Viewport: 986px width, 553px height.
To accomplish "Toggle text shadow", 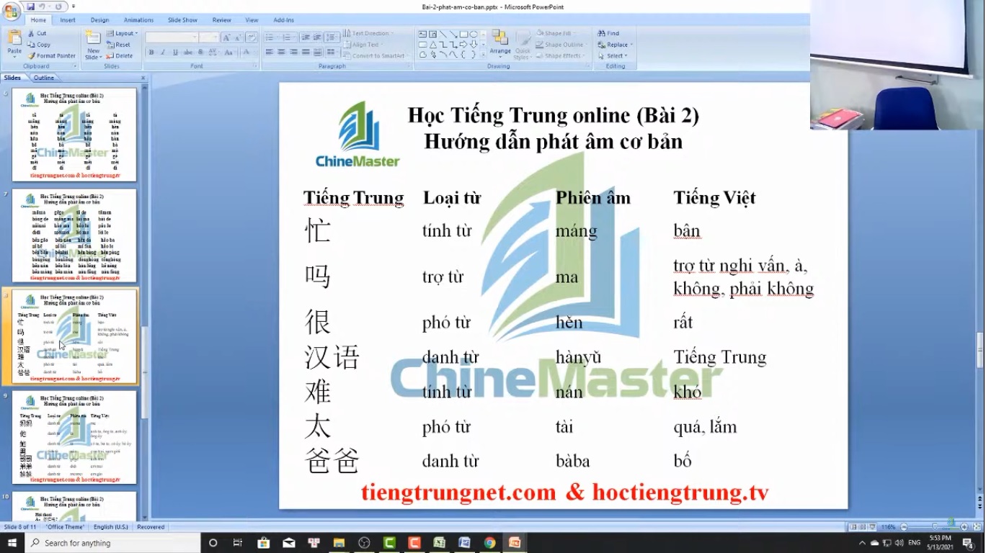I will tap(199, 53).
